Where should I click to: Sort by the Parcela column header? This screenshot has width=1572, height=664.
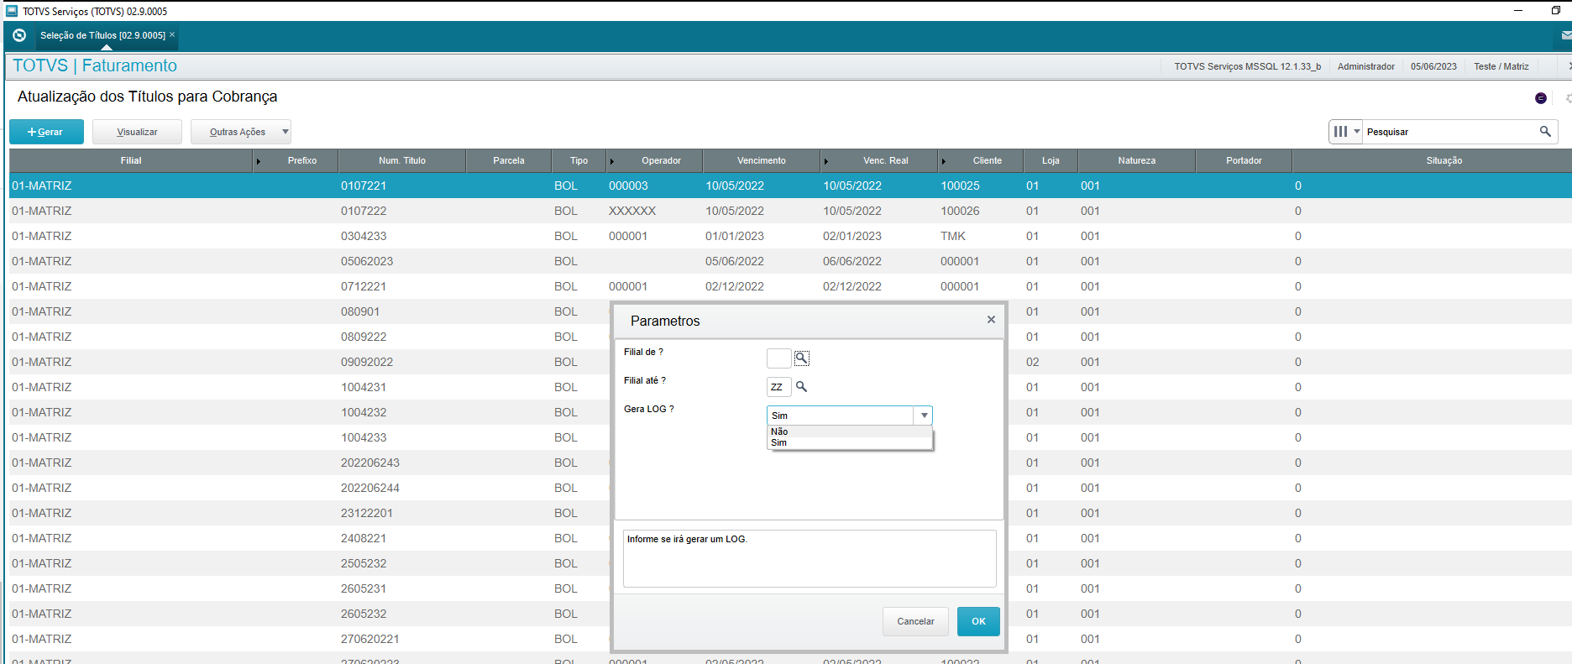click(509, 160)
